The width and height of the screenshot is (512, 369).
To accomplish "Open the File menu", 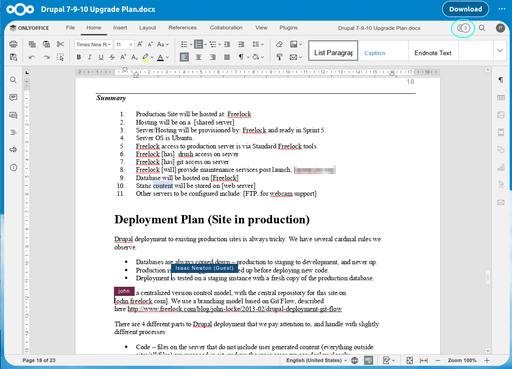I will point(70,28).
